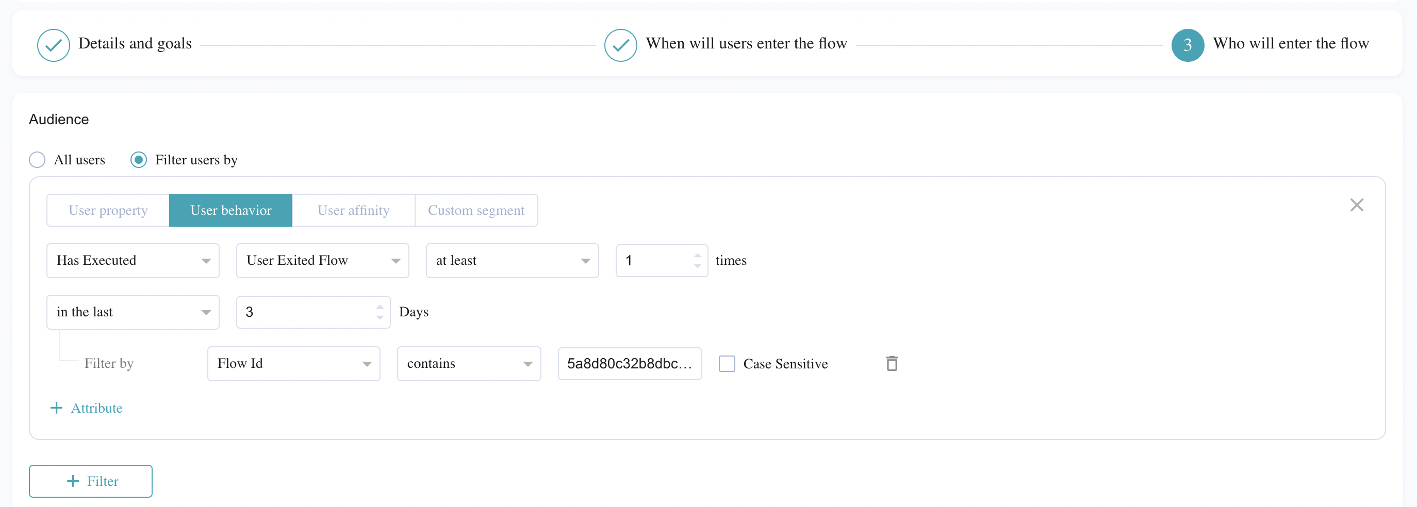Open the in the last dropdown
The width and height of the screenshot is (1417, 507).
coord(133,312)
